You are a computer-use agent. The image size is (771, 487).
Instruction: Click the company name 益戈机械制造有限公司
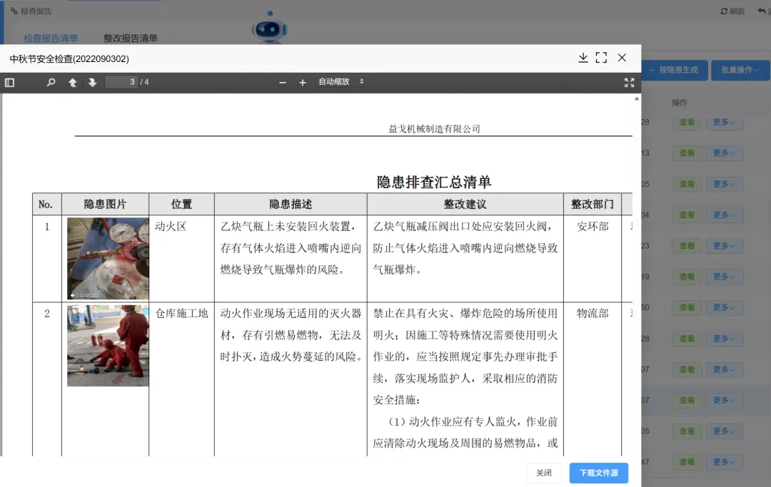[x=434, y=128]
